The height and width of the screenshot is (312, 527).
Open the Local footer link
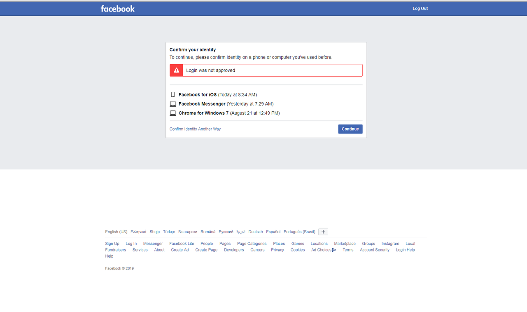point(410,244)
